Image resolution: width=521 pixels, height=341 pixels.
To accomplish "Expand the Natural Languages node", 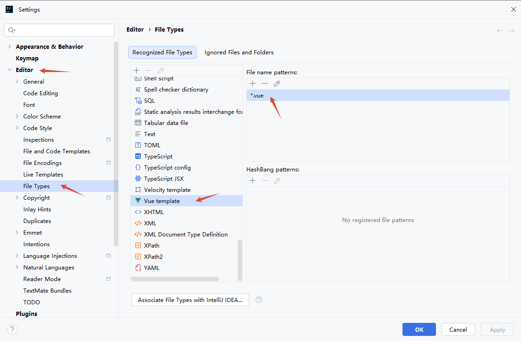I will [x=17, y=267].
